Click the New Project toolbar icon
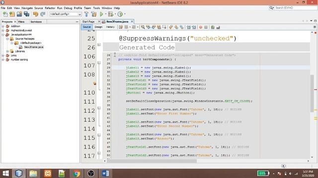Image resolution: width=318 pixels, height=178 pixels. click(12, 14)
